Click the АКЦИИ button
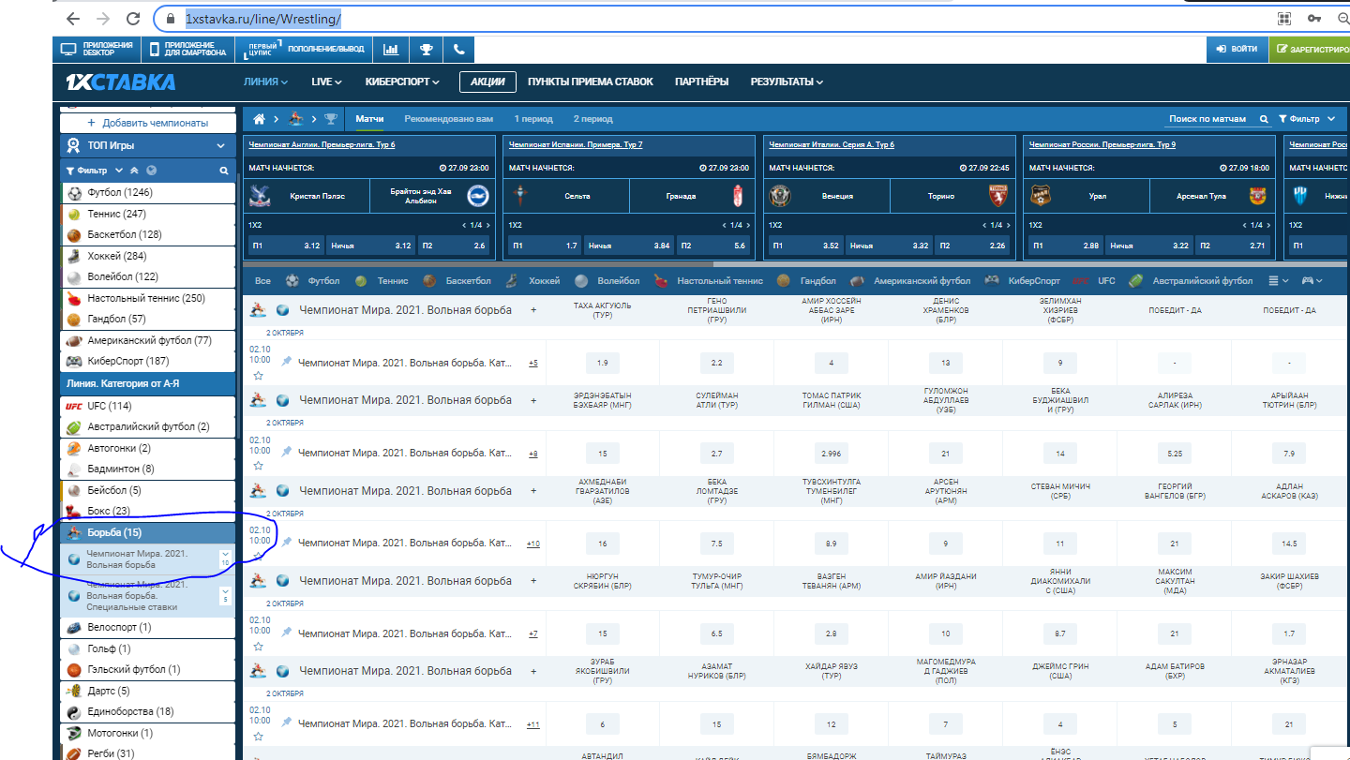Image resolution: width=1350 pixels, height=760 pixels. (487, 82)
